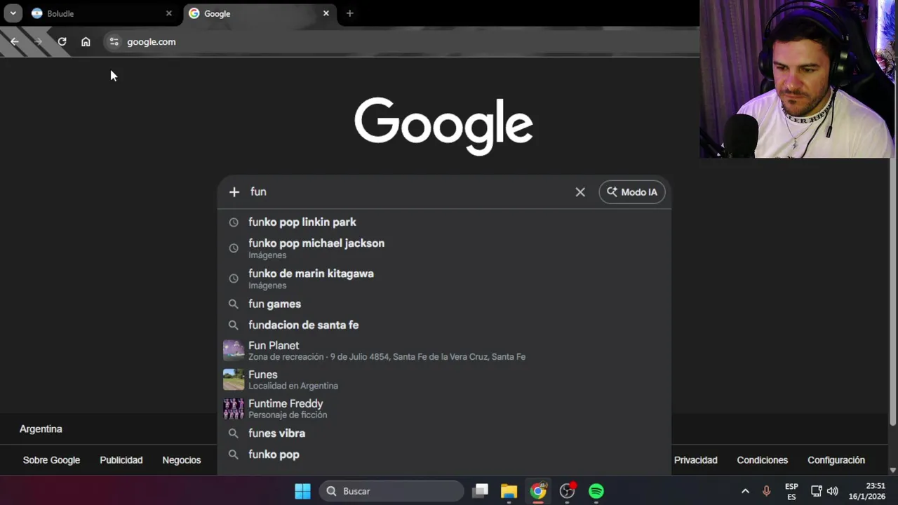Reload the current page
898x505 pixels.
pos(62,41)
